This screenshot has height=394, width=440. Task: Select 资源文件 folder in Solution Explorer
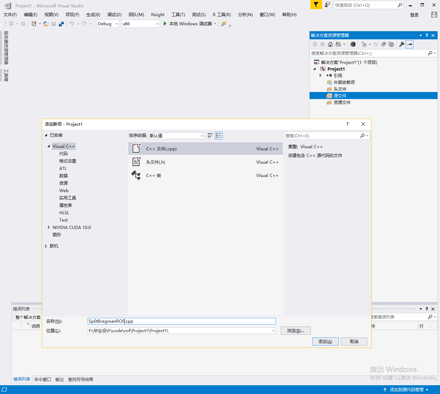342,102
